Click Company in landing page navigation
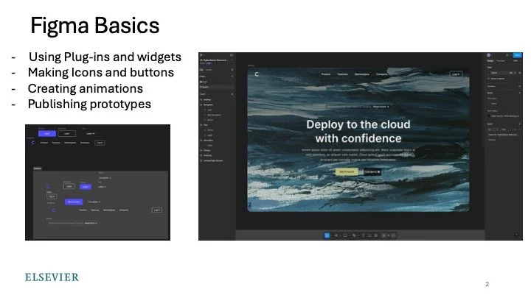Viewport: 531px width, 298px height. pyautogui.click(x=382, y=74)
